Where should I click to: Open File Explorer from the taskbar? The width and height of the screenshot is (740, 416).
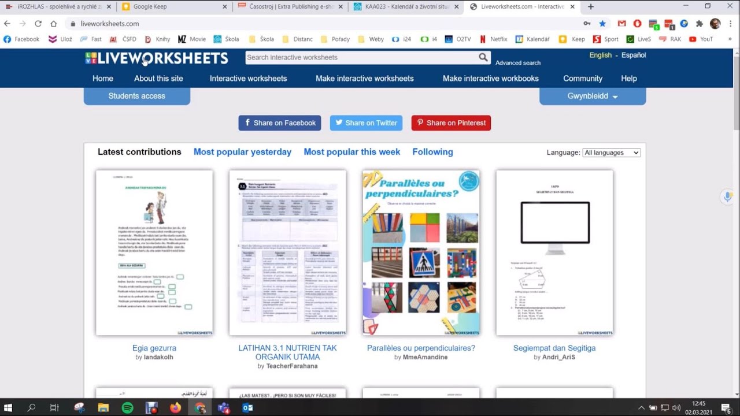103,407
